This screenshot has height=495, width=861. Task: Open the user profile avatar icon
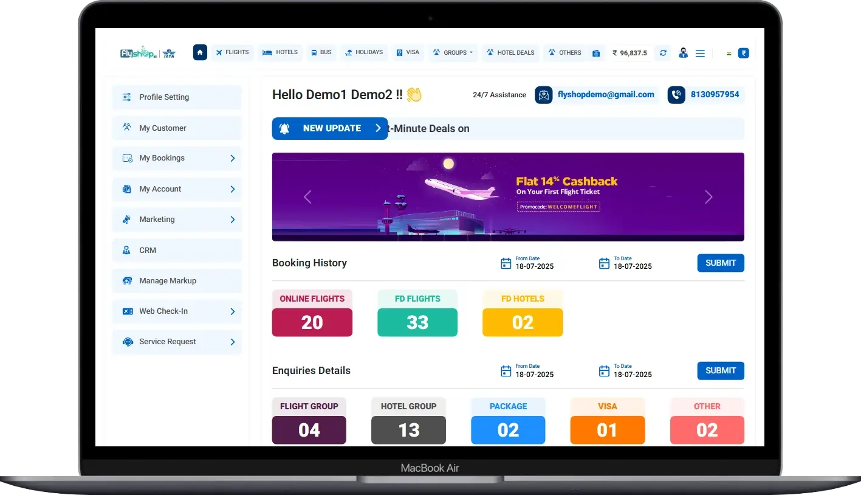(683, 53)
